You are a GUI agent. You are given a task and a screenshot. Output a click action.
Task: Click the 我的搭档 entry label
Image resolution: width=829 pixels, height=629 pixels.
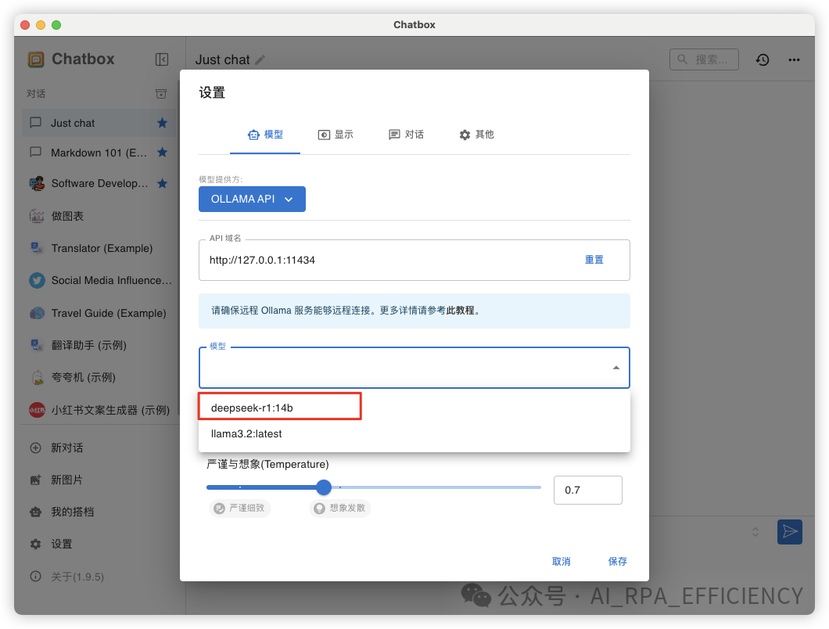[x=72, y=512]
